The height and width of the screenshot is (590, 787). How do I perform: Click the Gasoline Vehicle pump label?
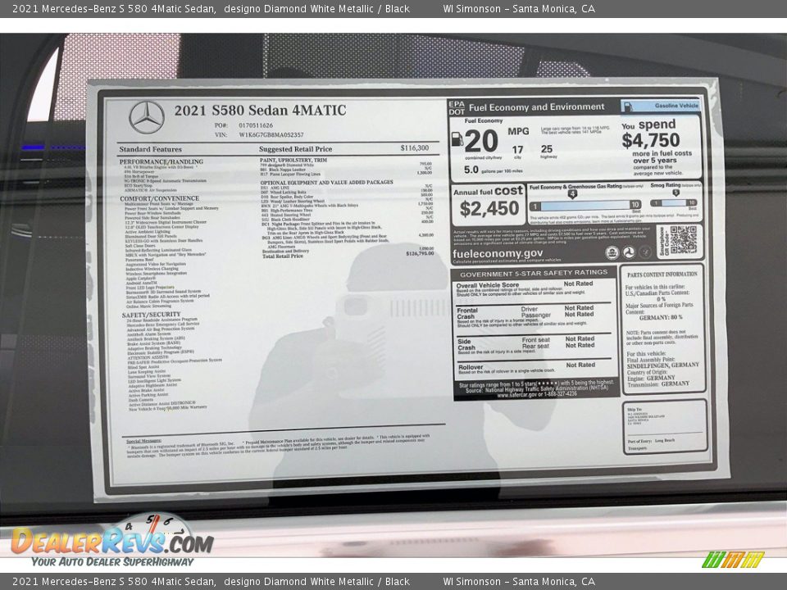pos(661,106)
